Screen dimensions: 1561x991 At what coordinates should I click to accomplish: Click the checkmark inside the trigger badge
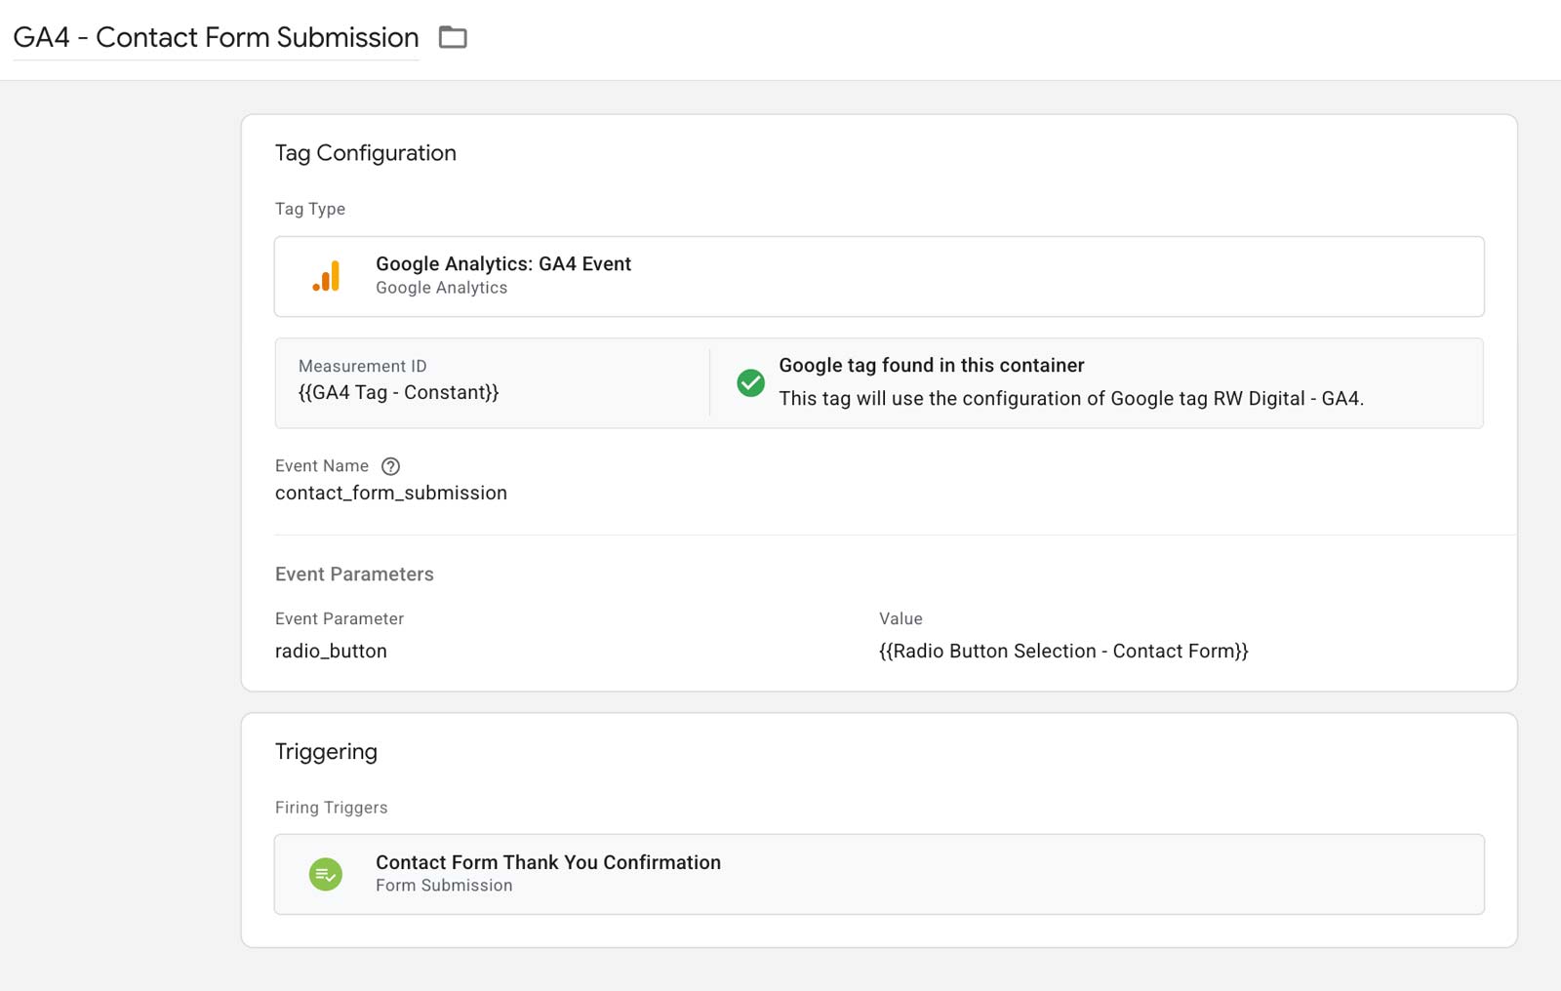(327, 874)
